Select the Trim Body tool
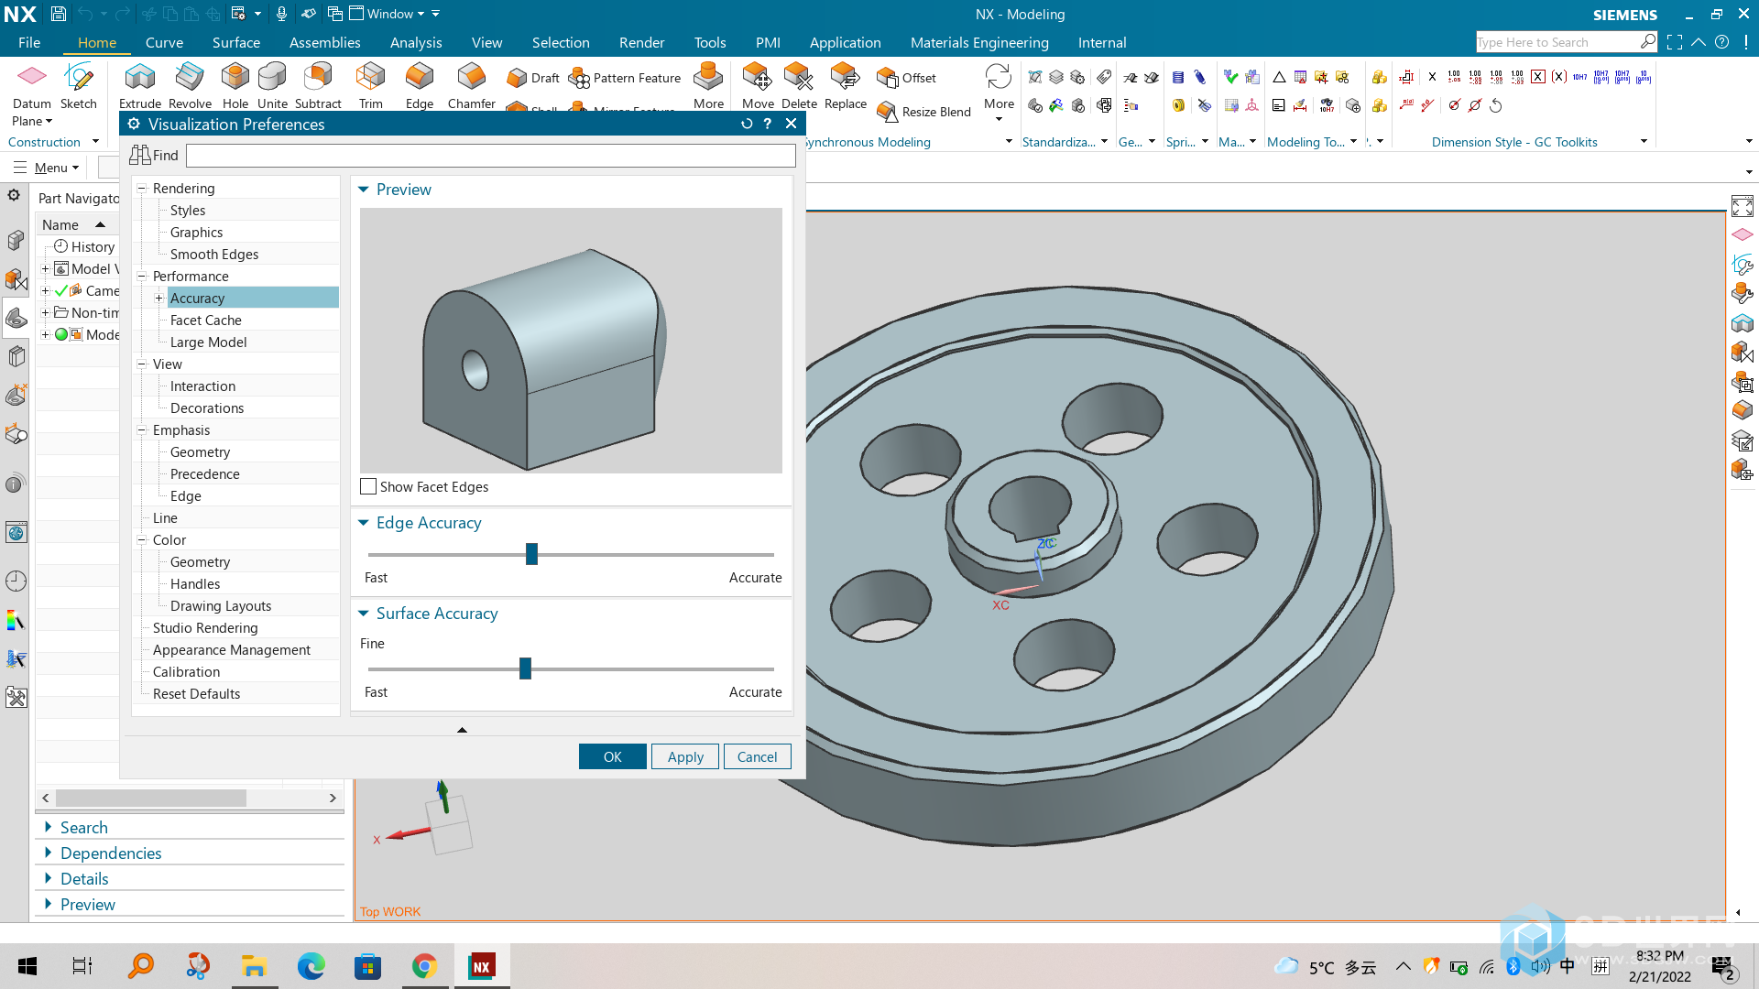This screenshot has width=1759, height=989. click(371, 86)
